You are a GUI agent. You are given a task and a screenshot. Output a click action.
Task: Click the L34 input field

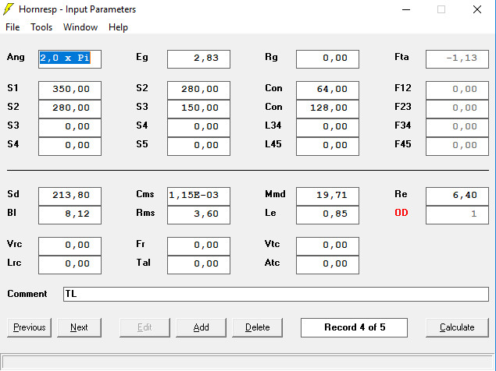328,128
